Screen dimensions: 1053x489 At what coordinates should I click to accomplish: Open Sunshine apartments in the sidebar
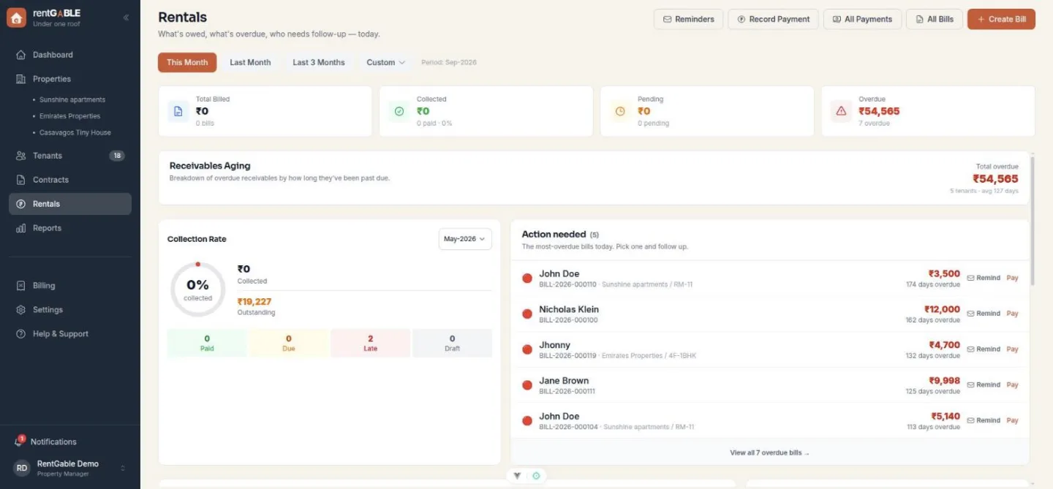72,100
